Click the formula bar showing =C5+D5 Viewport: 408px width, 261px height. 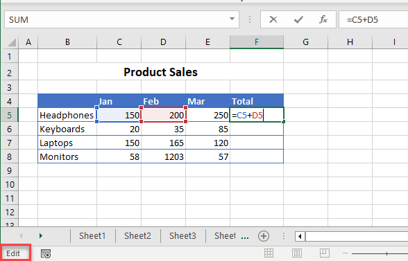(373, 19)
